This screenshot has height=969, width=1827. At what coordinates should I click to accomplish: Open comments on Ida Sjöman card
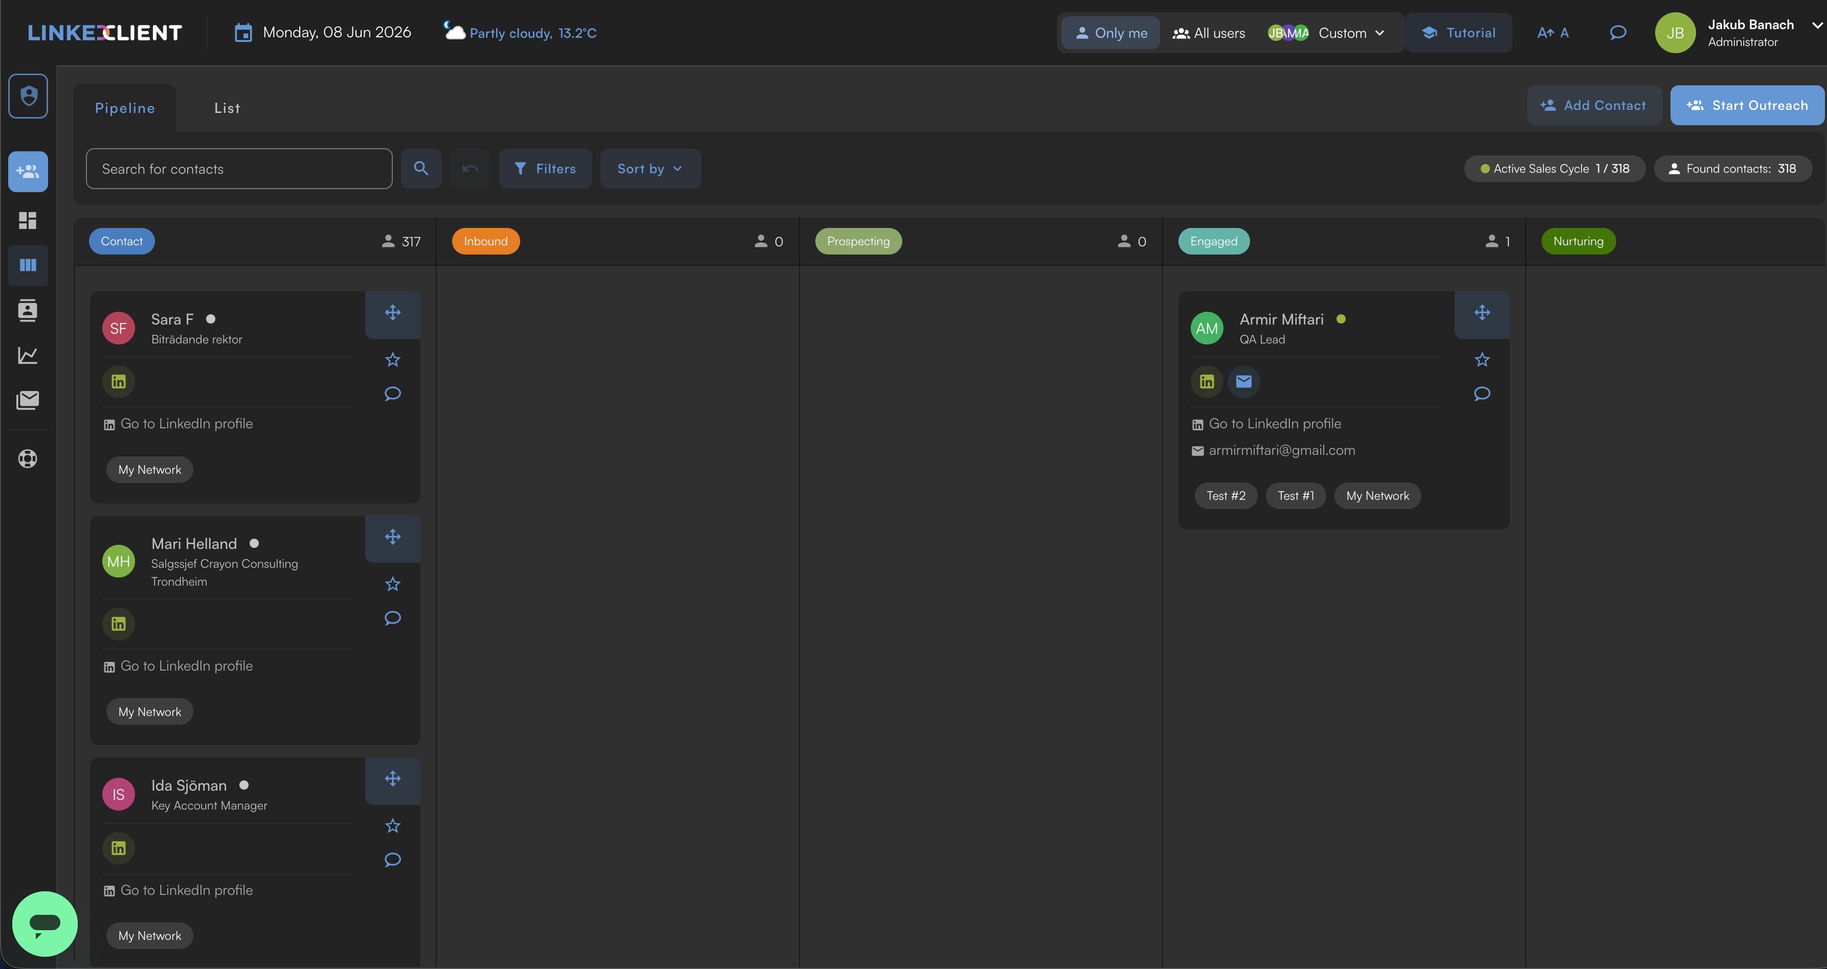point(393,860)
